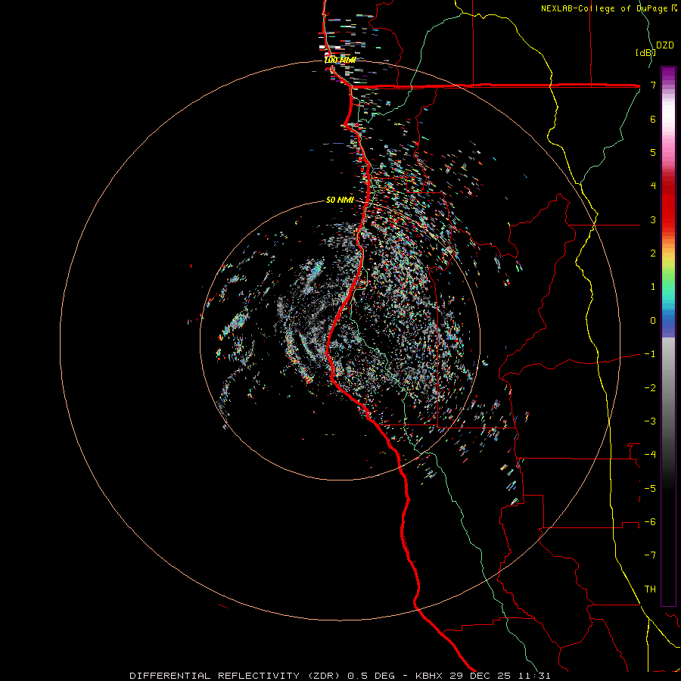
Task: Click the 6 value on the color scale
Action: [653, 119]
